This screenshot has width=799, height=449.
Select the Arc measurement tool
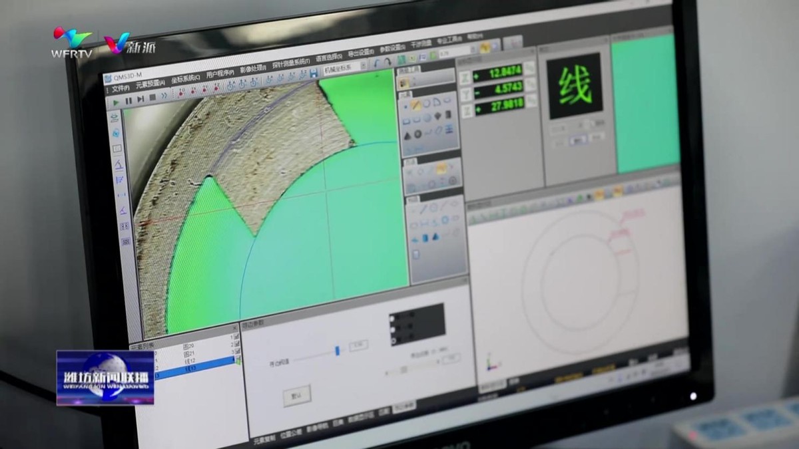(437, 102)
